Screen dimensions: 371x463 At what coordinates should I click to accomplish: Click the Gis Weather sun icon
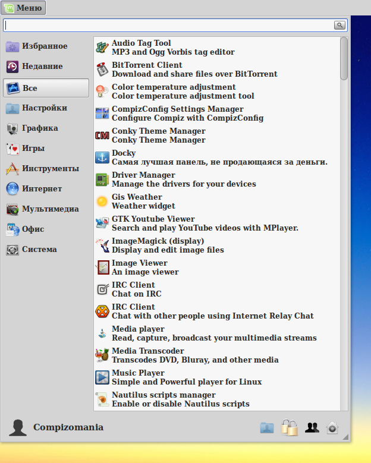(x=102, y=201)
